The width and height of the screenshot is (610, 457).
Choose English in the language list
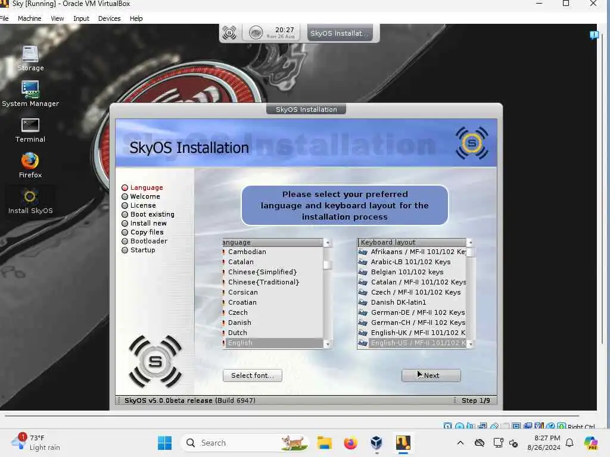click(273, 343)
